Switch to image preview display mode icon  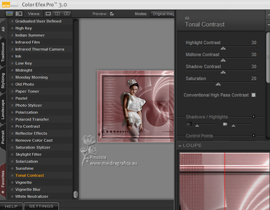9,14
